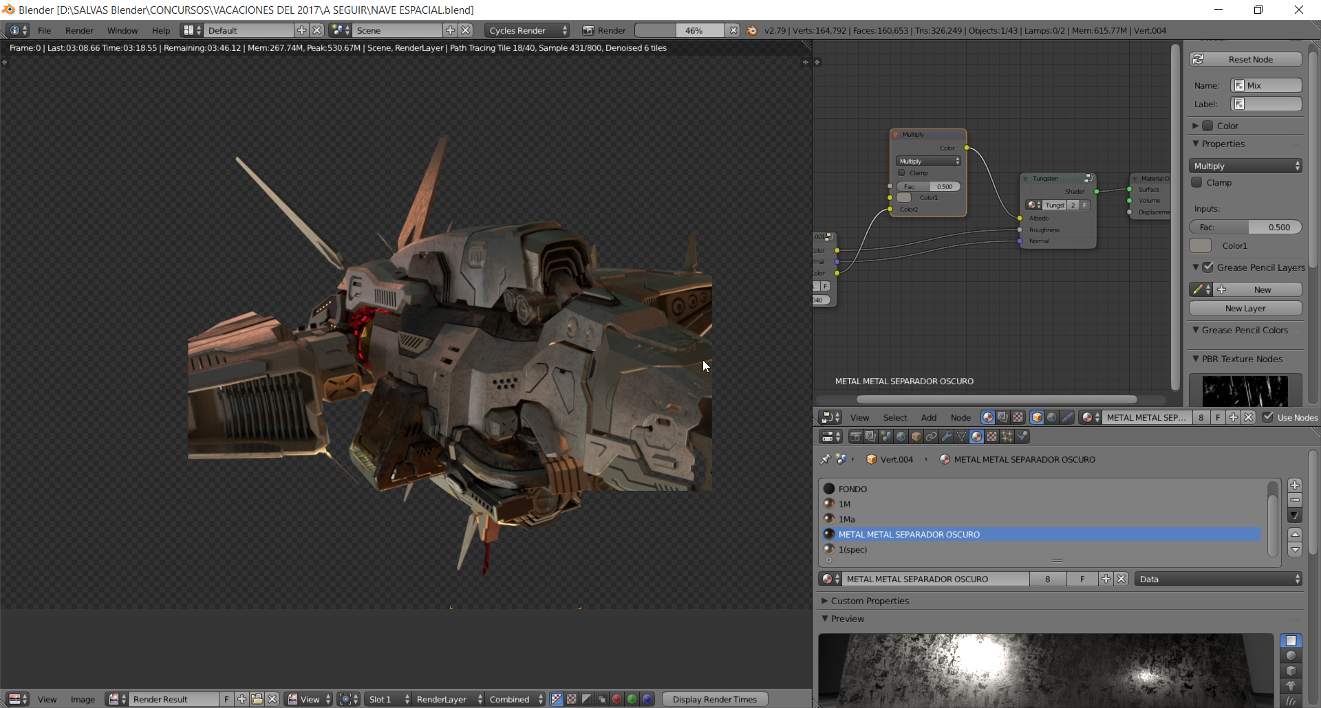Click the node Name field containing Mix

[1266, 85]
